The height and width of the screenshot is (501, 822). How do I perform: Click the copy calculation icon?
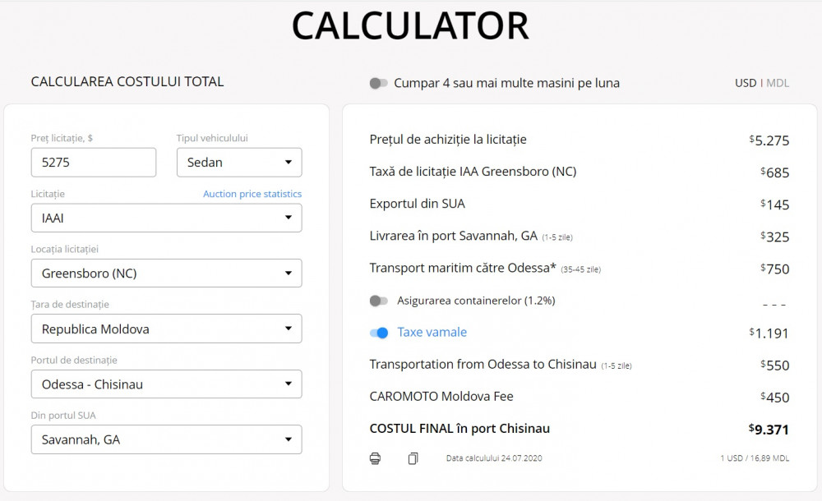(x=413, y=458)
